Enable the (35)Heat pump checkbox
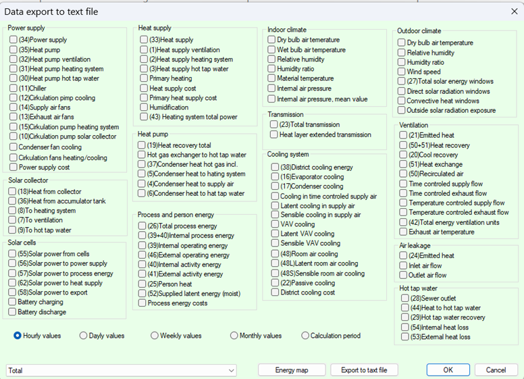Screen dimensions: 524x379 pos(14,50)
